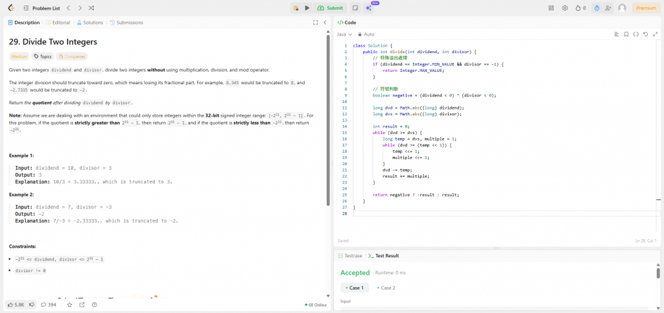
Task: Click the problem title 'Divide Two Integers'
Action: pyautogui.click(x=53, y=42)
